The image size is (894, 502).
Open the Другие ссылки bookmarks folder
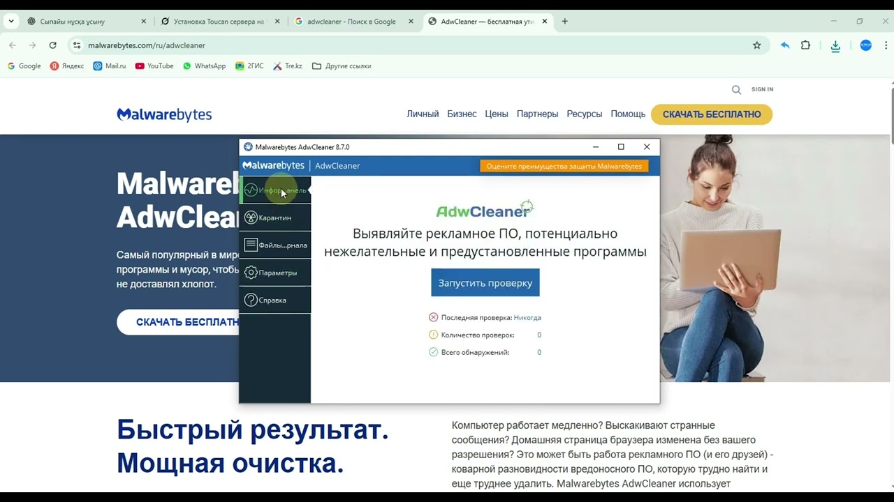[342, 66]
